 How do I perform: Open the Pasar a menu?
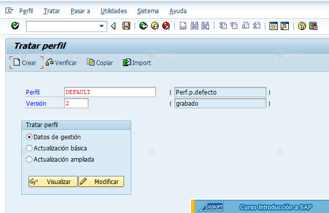pos(80,11)
